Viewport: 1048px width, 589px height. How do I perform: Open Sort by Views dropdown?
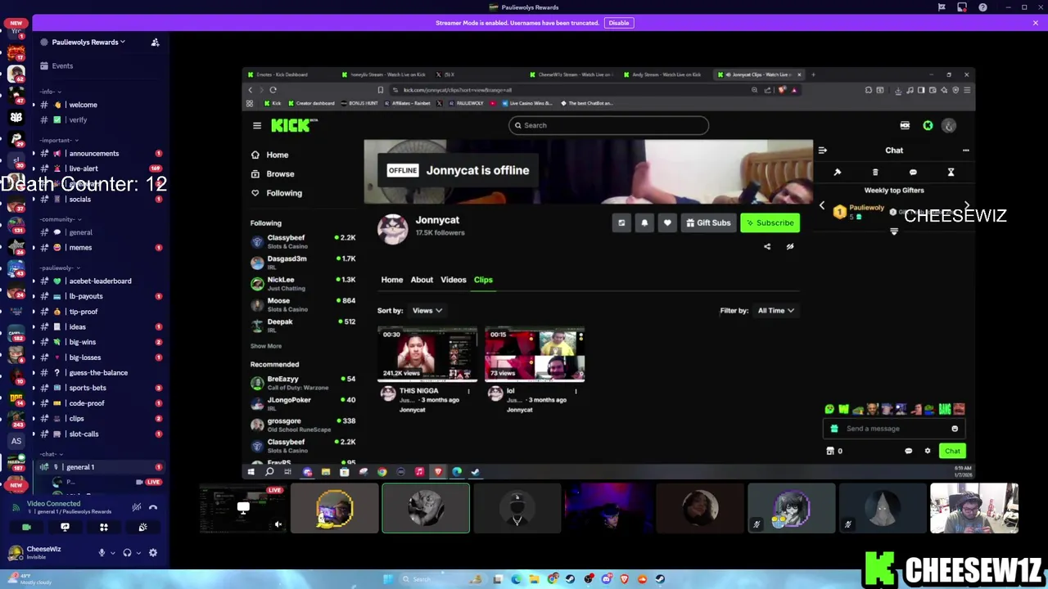click(x=427, y=311)
